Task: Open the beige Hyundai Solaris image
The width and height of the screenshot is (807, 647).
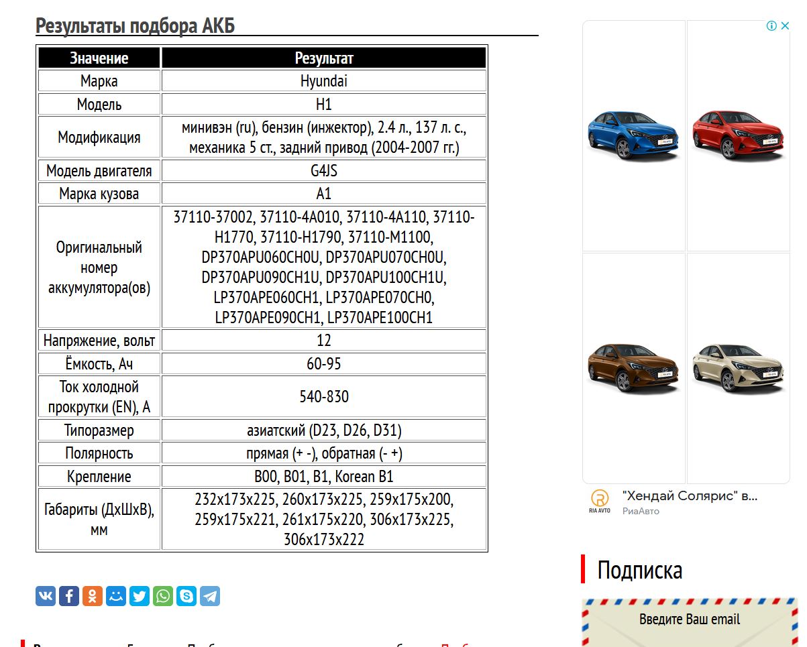Action: click(x=738, y=367)
